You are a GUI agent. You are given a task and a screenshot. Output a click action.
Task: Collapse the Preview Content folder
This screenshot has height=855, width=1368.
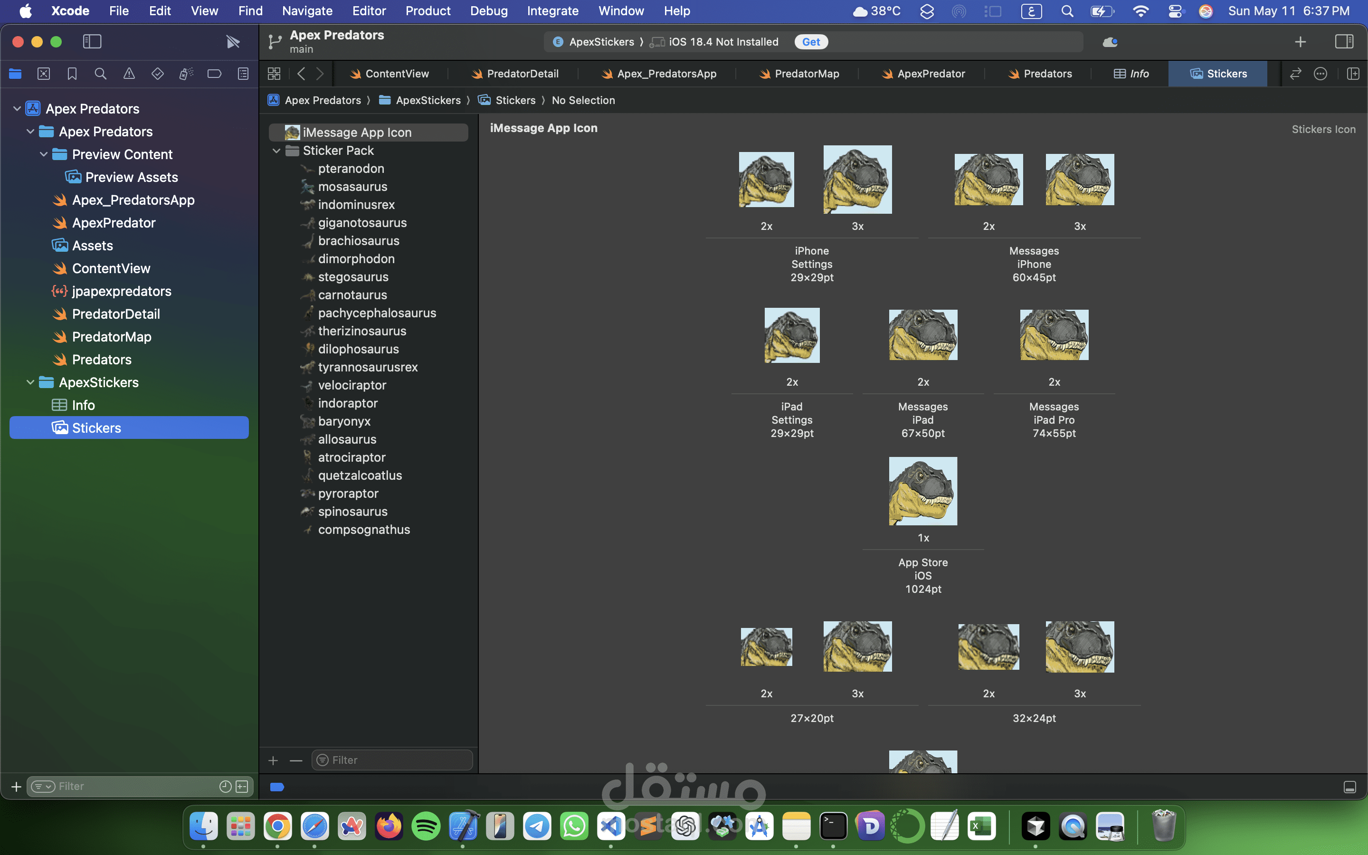click(x=44, y=154)
